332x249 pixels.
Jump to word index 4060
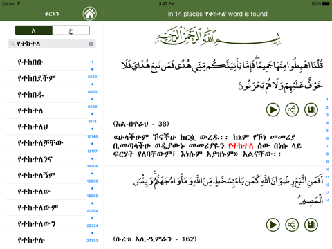(x=93, y=91)
